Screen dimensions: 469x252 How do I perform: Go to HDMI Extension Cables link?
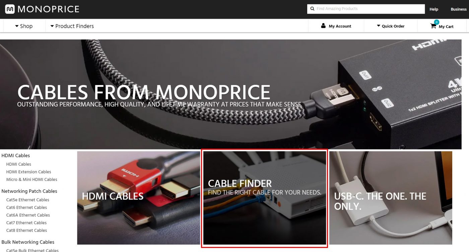point(28,172)
